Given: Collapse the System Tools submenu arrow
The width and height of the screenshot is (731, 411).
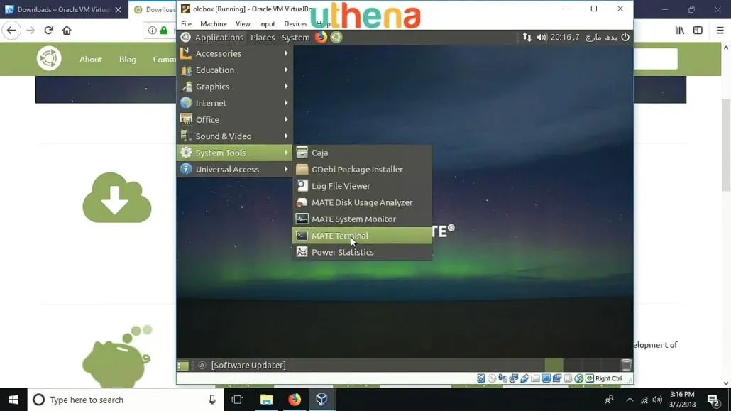Looking at the screenshot, I should click(x=286, y=153).
